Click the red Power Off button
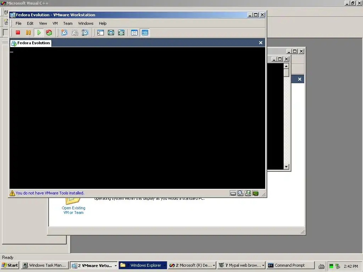363x272 pixels. tap(18, 33)
